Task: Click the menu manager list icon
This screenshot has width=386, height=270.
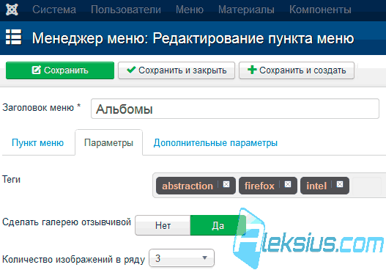Action: [13, 37]
